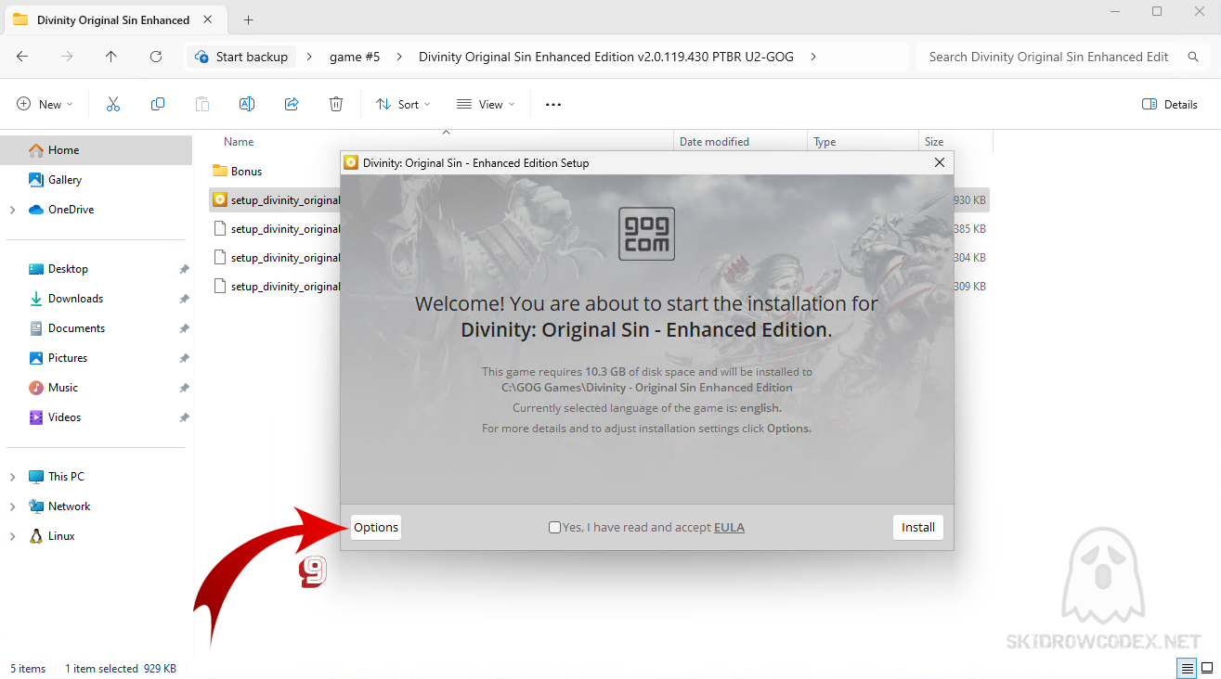Image resolution: width=1221 pixels, height=679 pixels.
Task: Unpin Documents using its pin icon
Action: (184, 328)
